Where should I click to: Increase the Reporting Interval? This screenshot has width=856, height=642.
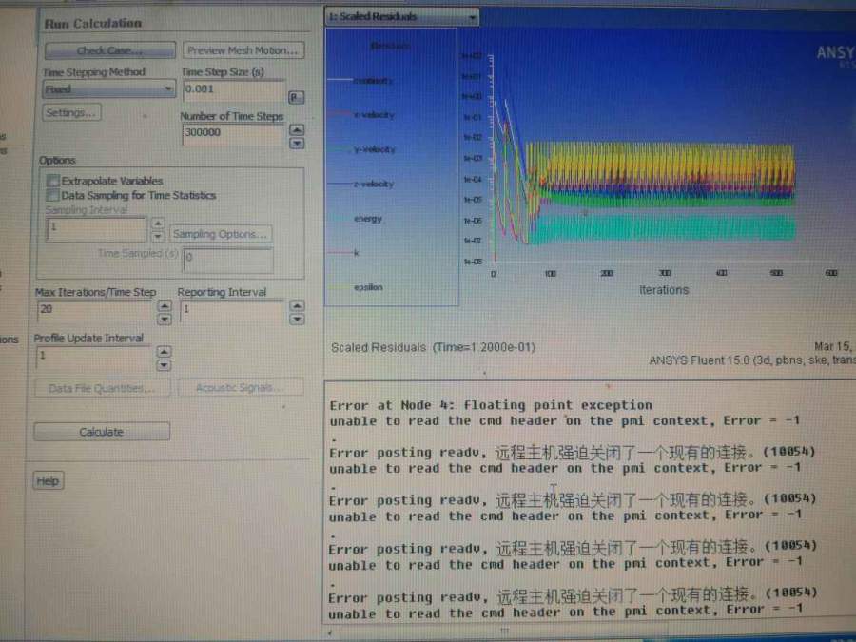tap(297, 305)
